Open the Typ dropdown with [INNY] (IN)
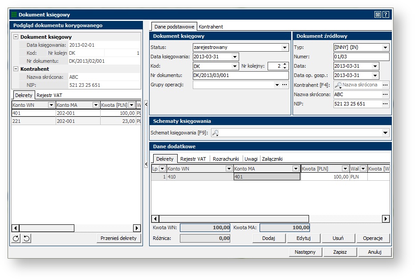Screen dimensions: 415x280 tap(385, 47)
